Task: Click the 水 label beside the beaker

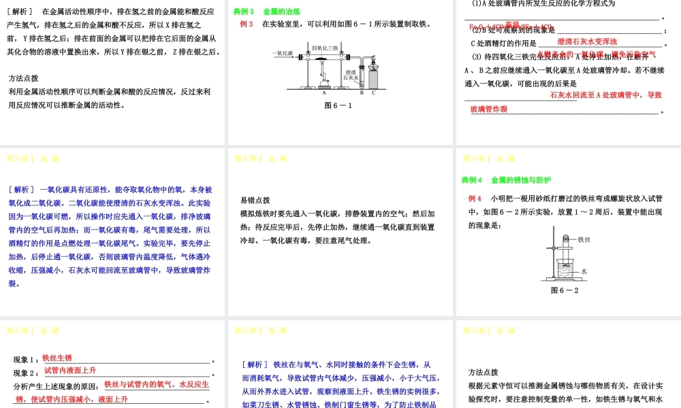Action: coord(584,271)
